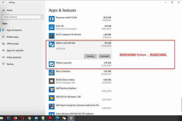Click the Print 3D app icon

coord(52,27)
